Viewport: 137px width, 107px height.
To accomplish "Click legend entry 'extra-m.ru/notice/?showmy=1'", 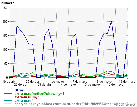I will pyautogui.click(x=39, y=94).
